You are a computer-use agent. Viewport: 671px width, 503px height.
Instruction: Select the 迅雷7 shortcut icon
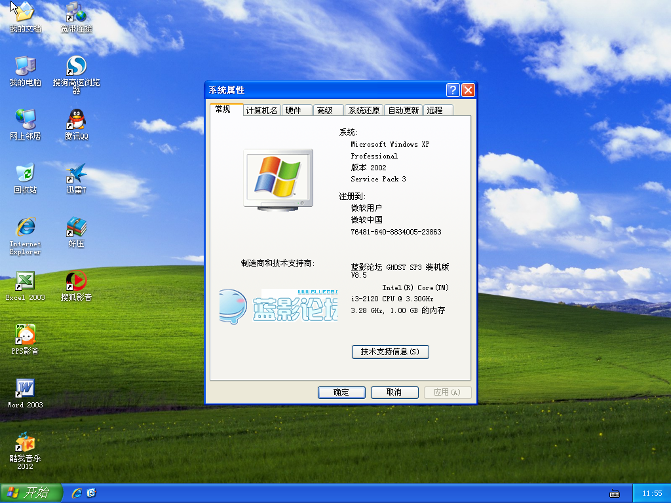coord(76,178)
